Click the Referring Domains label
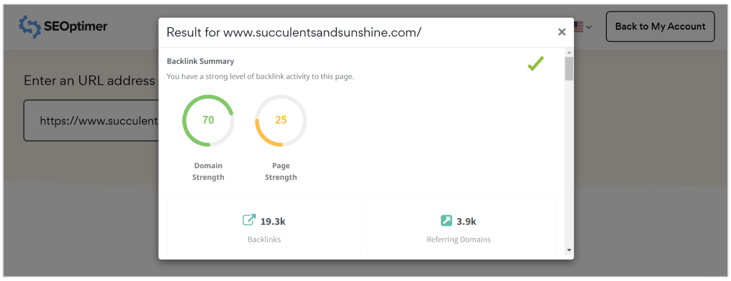 [x=459, y=240]
